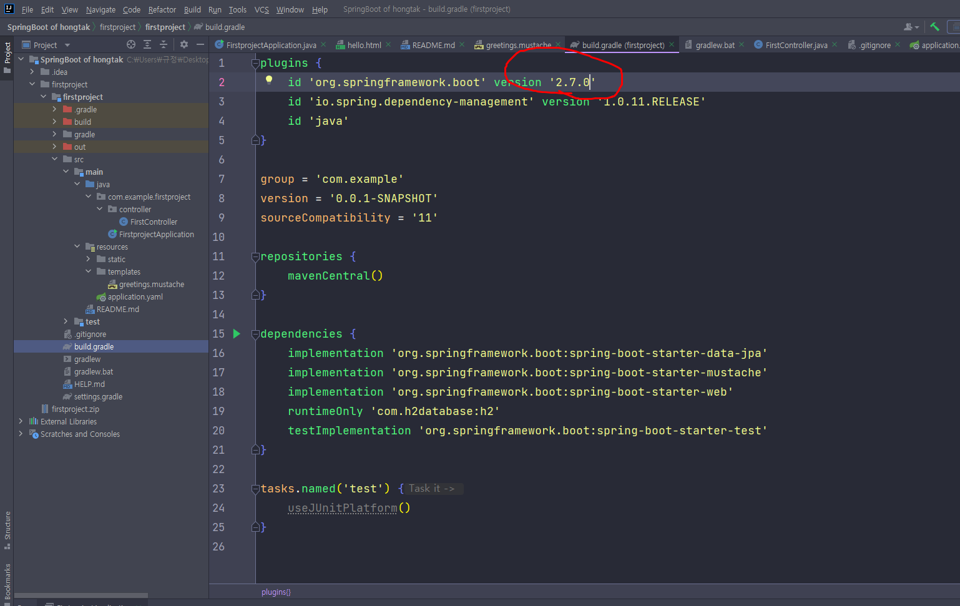Click line number 10 in the gutter
960x606 pixels.
click(x=218, y=237)
